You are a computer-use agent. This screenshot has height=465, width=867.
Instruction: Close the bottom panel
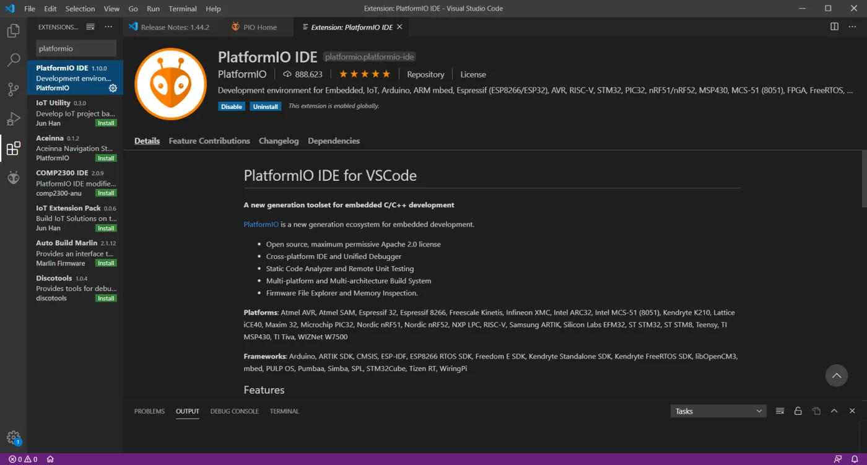pyautogui.click(x=852, y=411)
